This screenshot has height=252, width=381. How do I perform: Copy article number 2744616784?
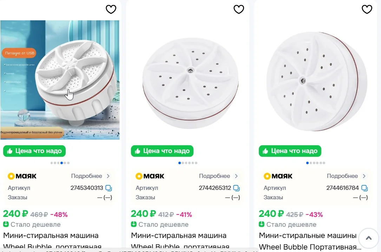(364, 188)
